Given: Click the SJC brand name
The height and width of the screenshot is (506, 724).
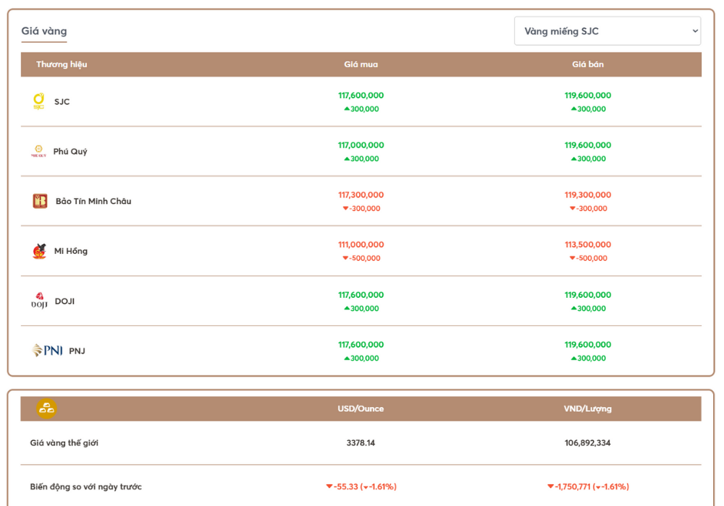Looking at the screenshot, I should pos(62,102).
